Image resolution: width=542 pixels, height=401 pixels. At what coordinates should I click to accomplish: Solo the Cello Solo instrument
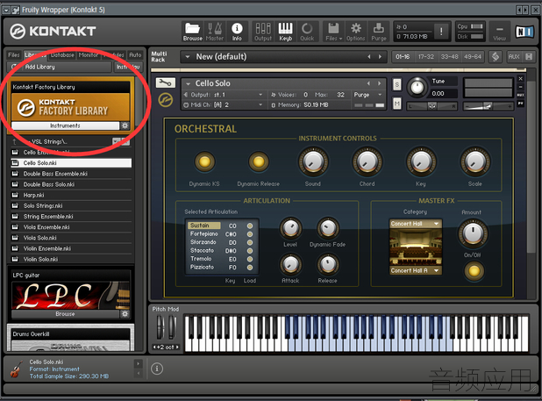(396, 84)
